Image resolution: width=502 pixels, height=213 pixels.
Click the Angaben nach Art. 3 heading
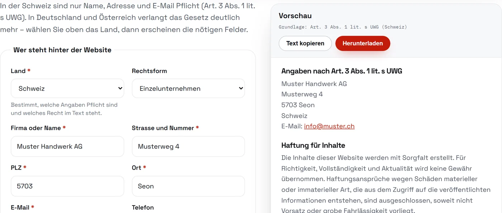tap(342, 71)
